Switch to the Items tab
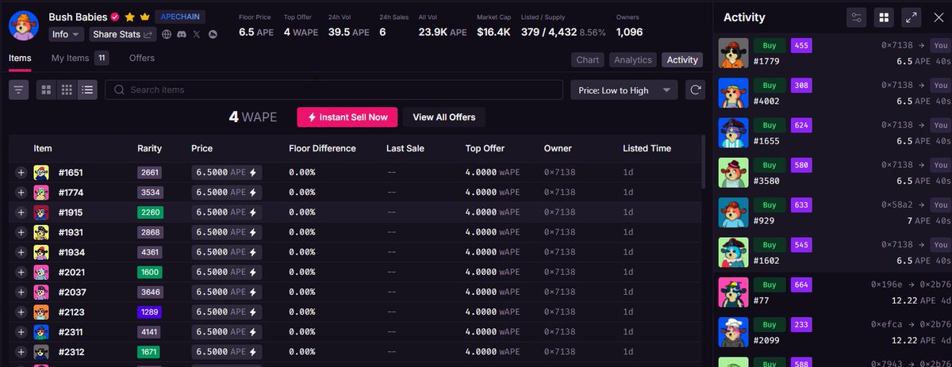 [20, 58]
